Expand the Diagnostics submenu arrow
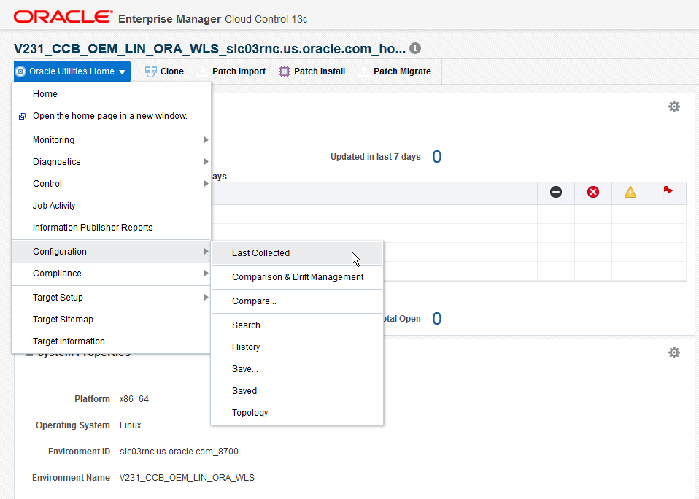 tap(206, 162)
